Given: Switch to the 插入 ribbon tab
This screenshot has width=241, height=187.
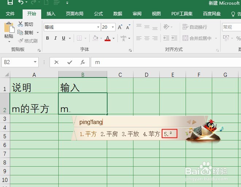Looking at the screenshot, I should click(51, 14).
